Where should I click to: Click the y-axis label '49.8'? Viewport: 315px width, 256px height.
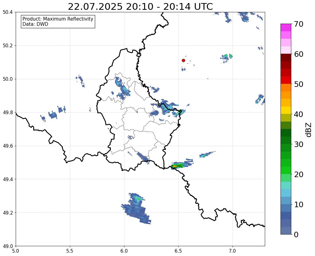[x=8, y=113]
